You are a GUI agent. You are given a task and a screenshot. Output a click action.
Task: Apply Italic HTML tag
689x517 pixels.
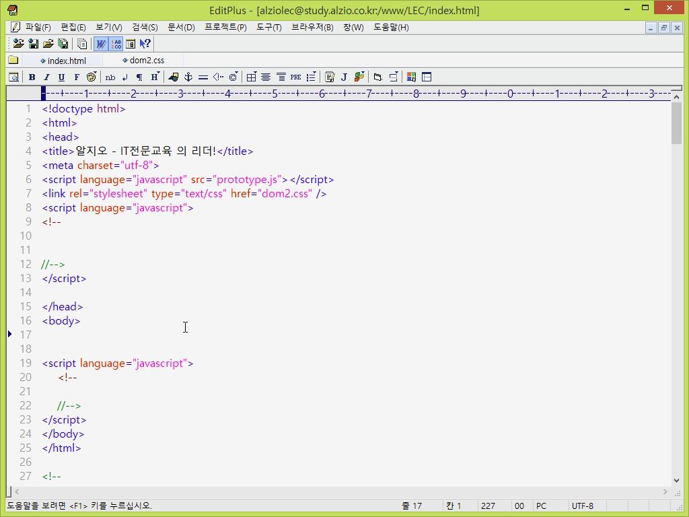pos(46,77)
